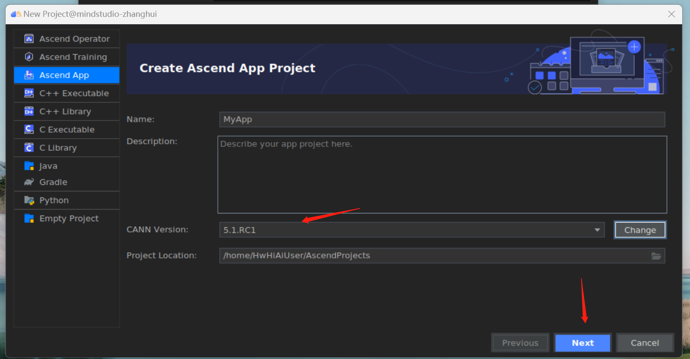The width and height of the screenshot is (690, 359).
Task: Click the Python project icon
Action: [x=29, y=200]
